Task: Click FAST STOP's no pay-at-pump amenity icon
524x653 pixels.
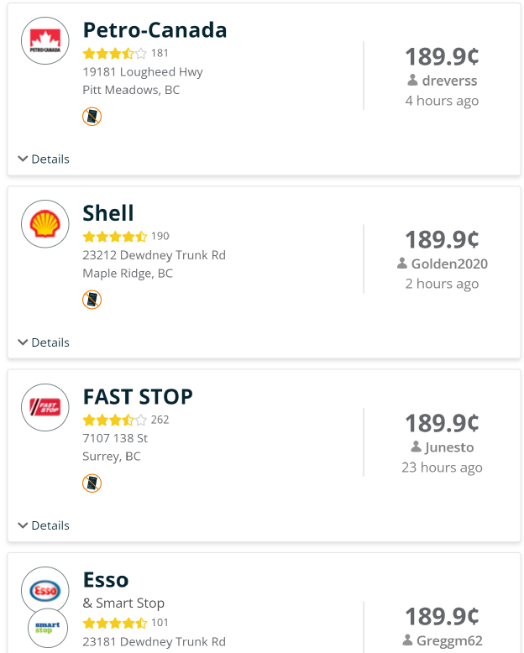Action: point(92,483)
